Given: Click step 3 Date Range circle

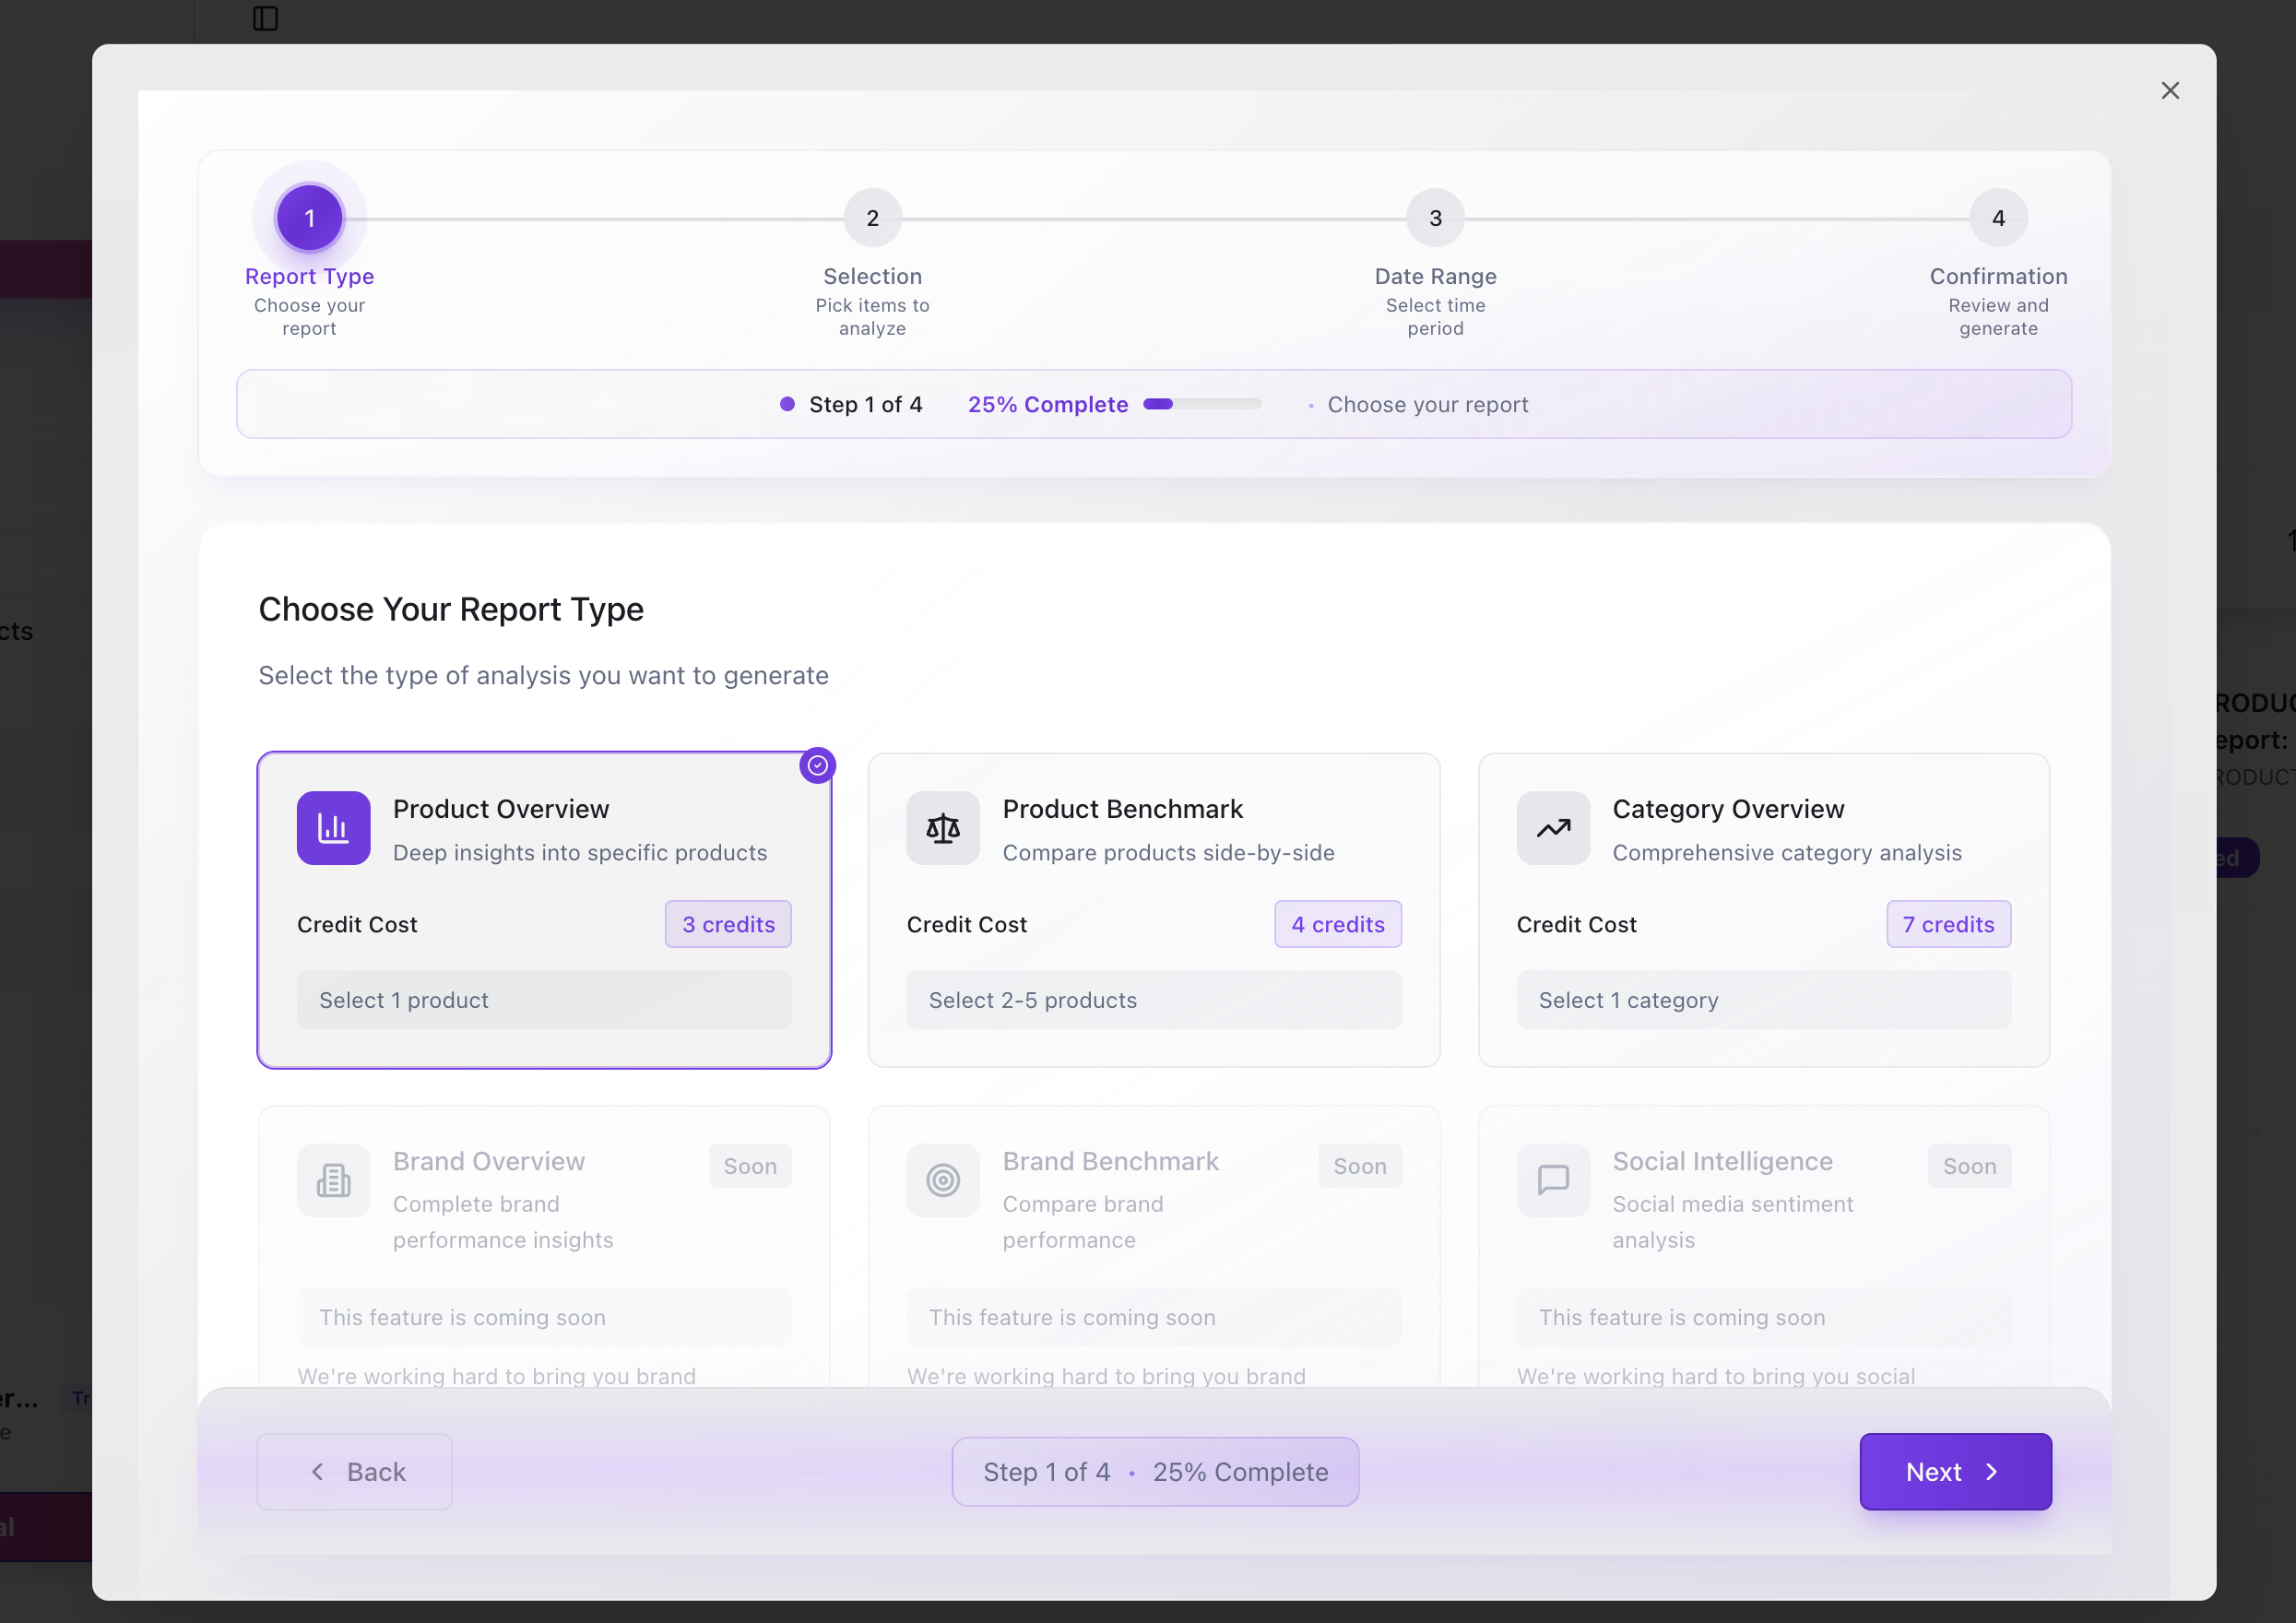Looking at the screenshot, I should coord(1435,218).
